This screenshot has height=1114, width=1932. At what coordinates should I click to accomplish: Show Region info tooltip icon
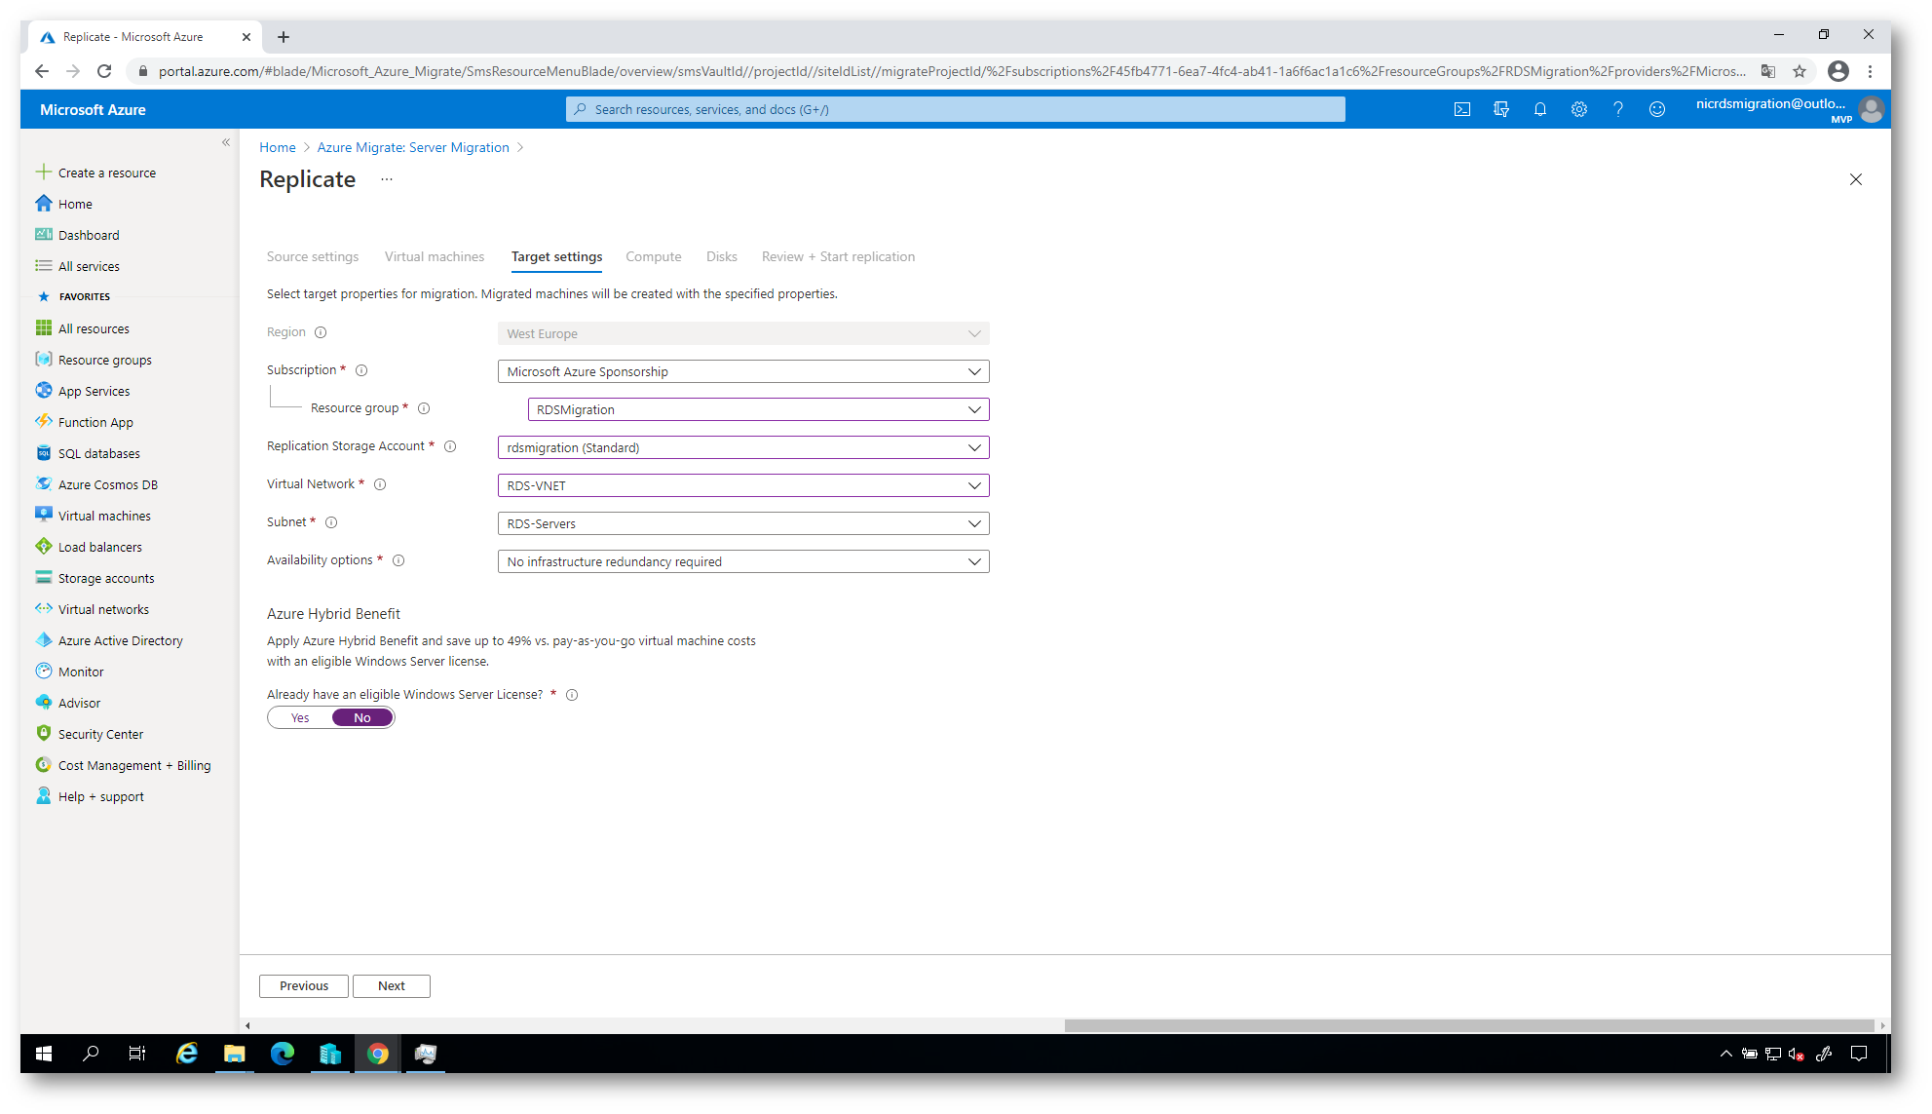(x=321, y=332)
